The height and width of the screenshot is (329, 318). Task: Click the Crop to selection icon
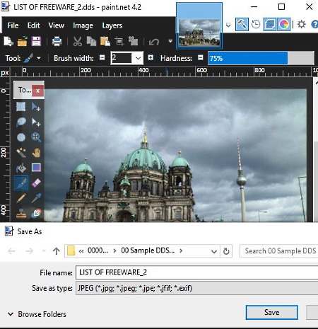(x=119, y=42)
